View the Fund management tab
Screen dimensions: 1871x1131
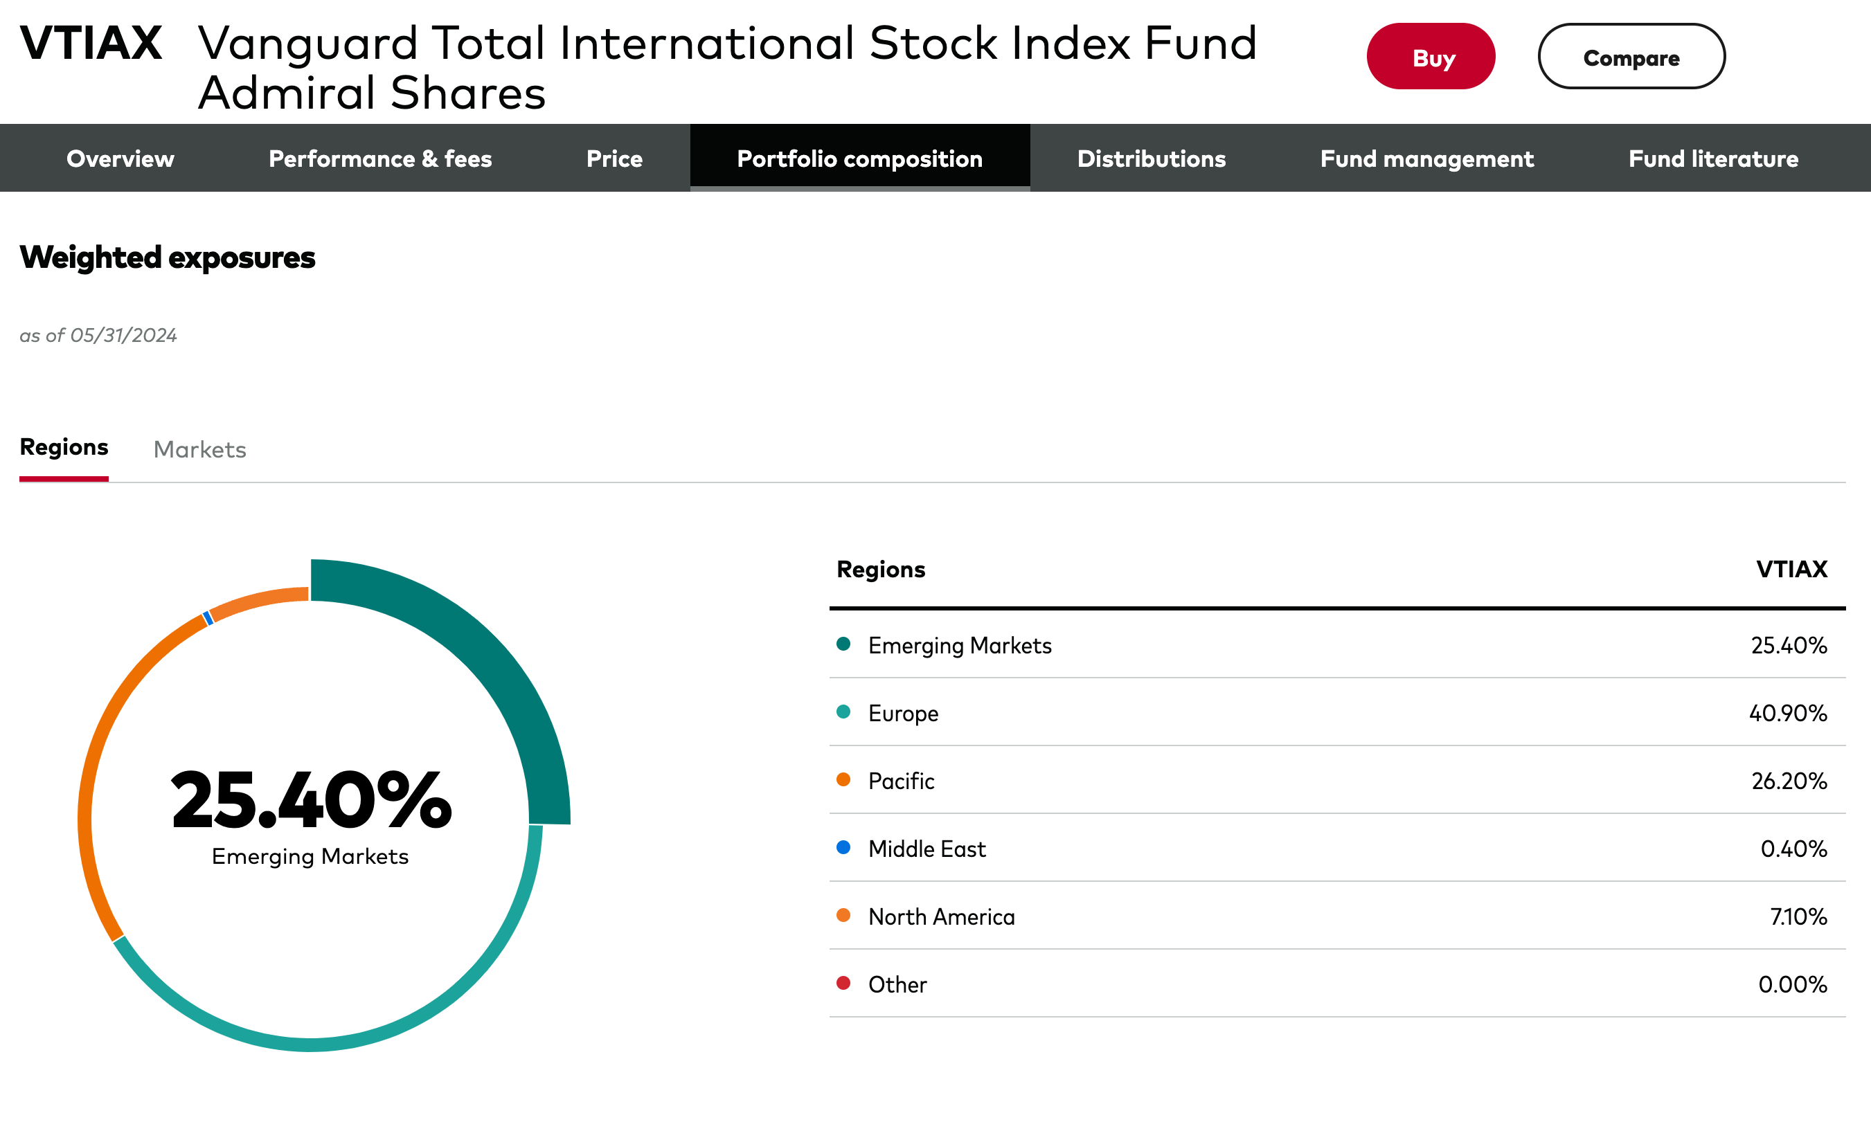click(x=1426, y=158)
